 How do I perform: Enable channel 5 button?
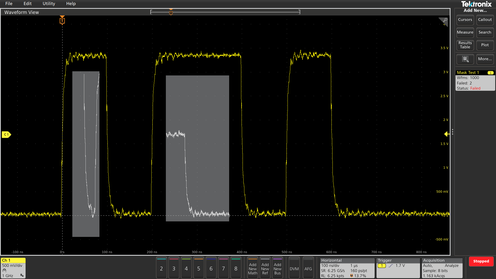click(x=198, y=269)
